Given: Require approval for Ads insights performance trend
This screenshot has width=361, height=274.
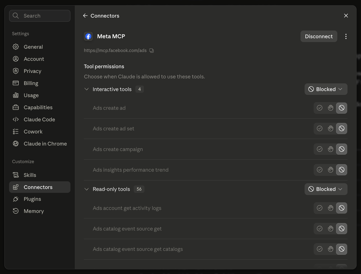Looking at the screenshot, I should click(x=330, y=170).
